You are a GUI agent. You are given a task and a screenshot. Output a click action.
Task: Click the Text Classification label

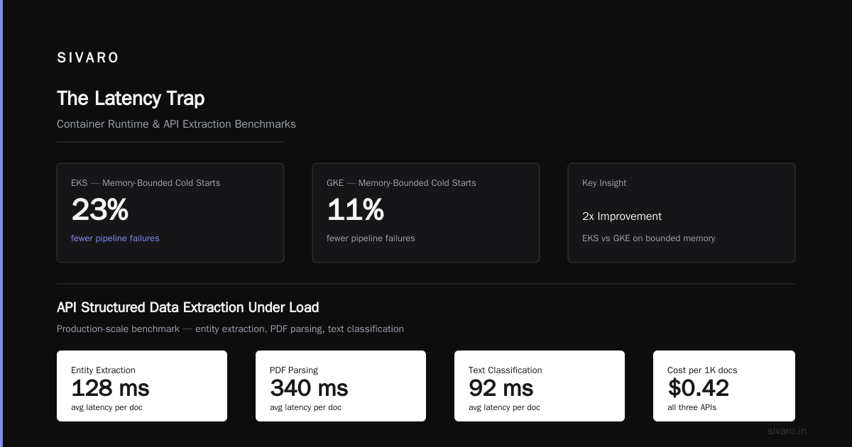pyautogui.click(x=505, y=370)
